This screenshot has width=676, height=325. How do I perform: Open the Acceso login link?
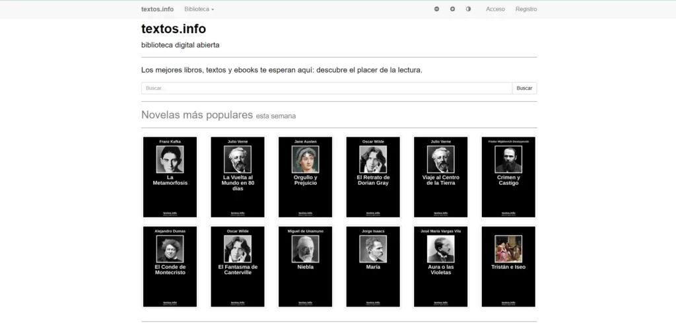pos(495,9)
